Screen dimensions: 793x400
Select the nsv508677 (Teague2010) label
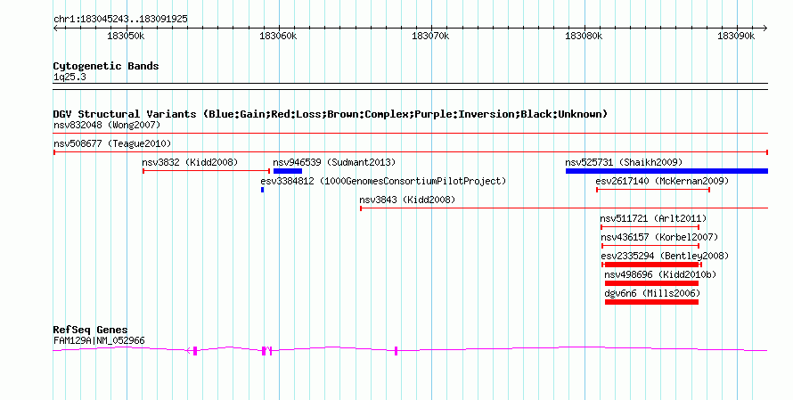pos(112,143)
